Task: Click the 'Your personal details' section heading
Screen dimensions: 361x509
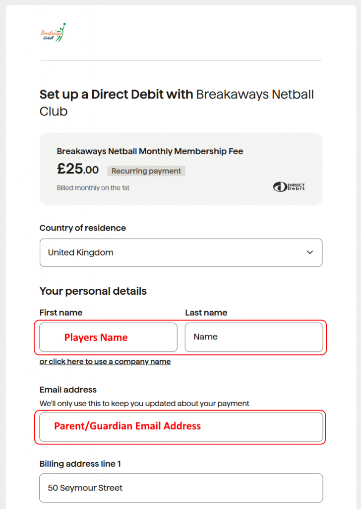Action: (x=93, y=291)
